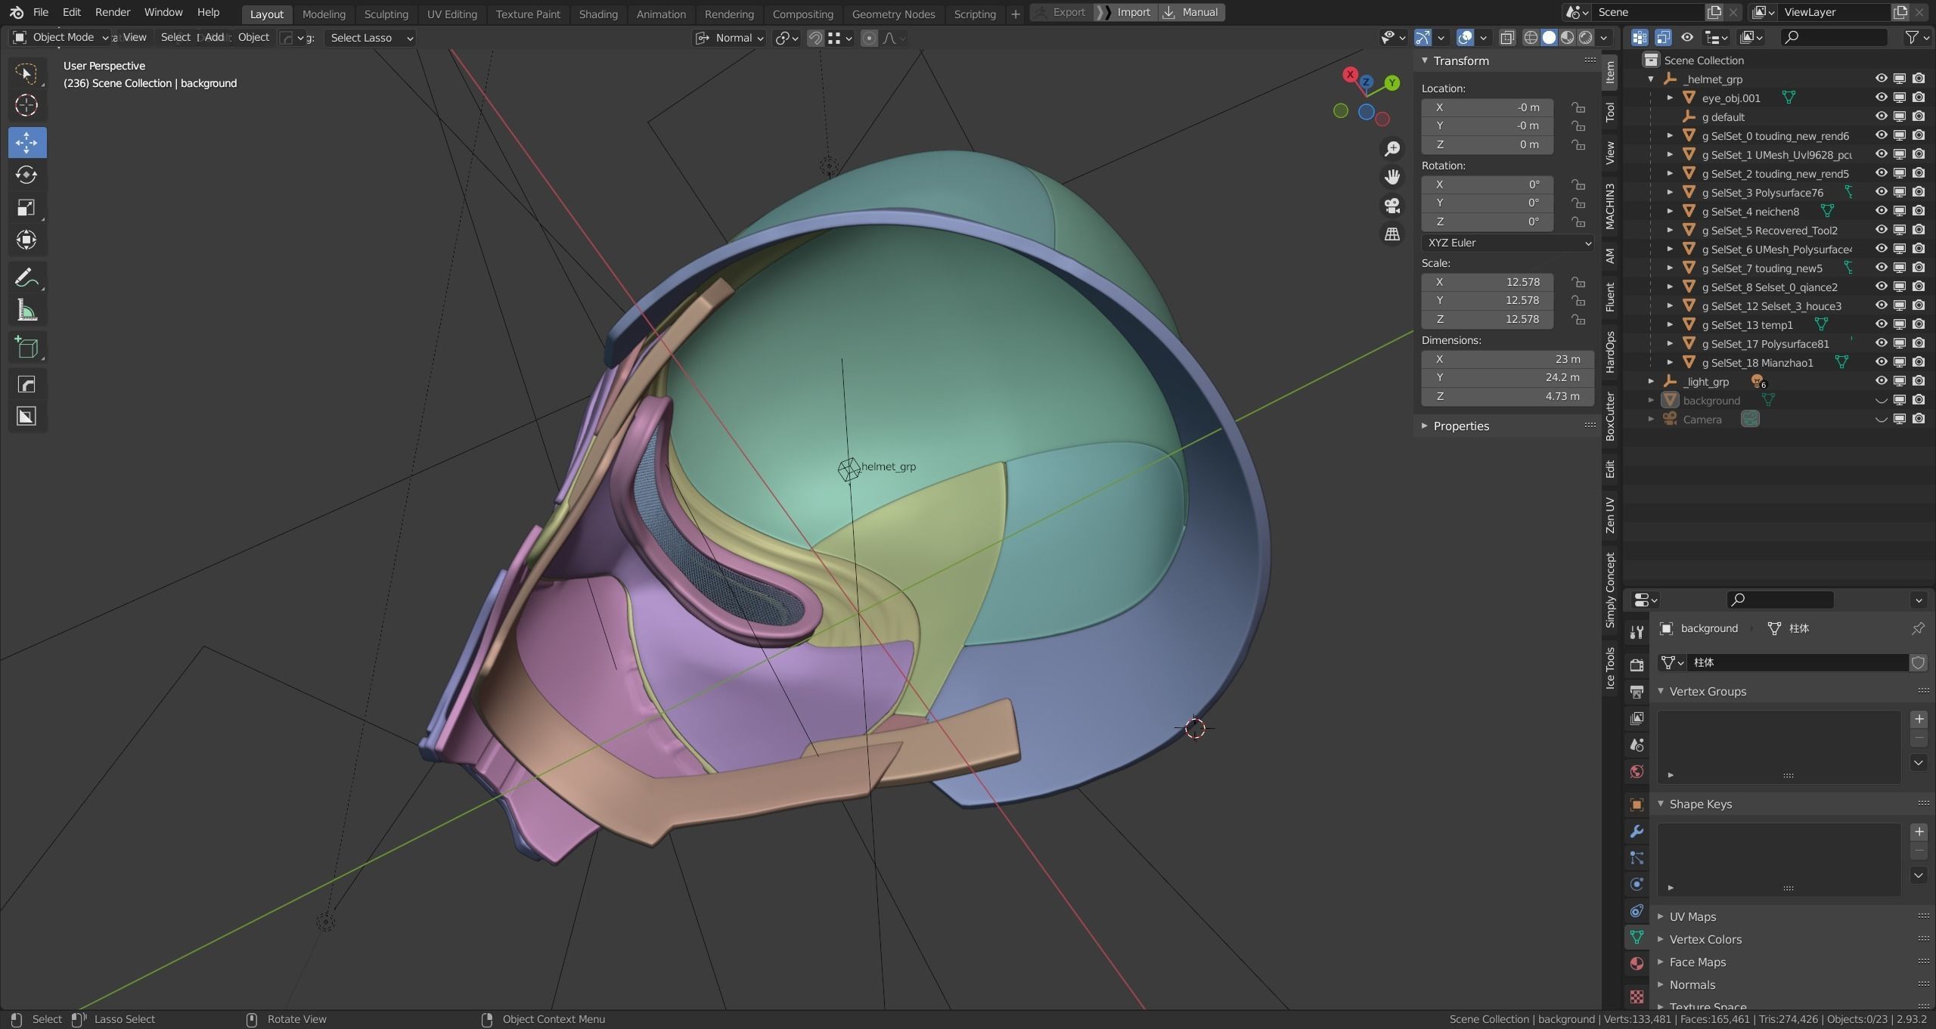Toggle visibility of the _light_grp collection

pos(1881,381)
